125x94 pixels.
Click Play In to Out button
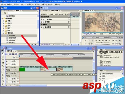tap(92, 44)
